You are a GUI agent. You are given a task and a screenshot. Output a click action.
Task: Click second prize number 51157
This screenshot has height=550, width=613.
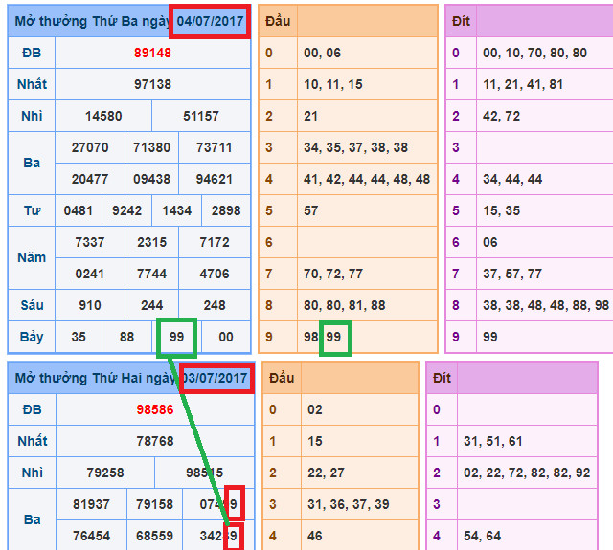point(200,116)
